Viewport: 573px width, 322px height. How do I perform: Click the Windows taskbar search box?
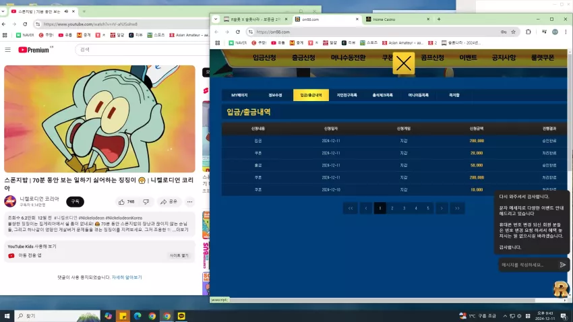point(57,316)
